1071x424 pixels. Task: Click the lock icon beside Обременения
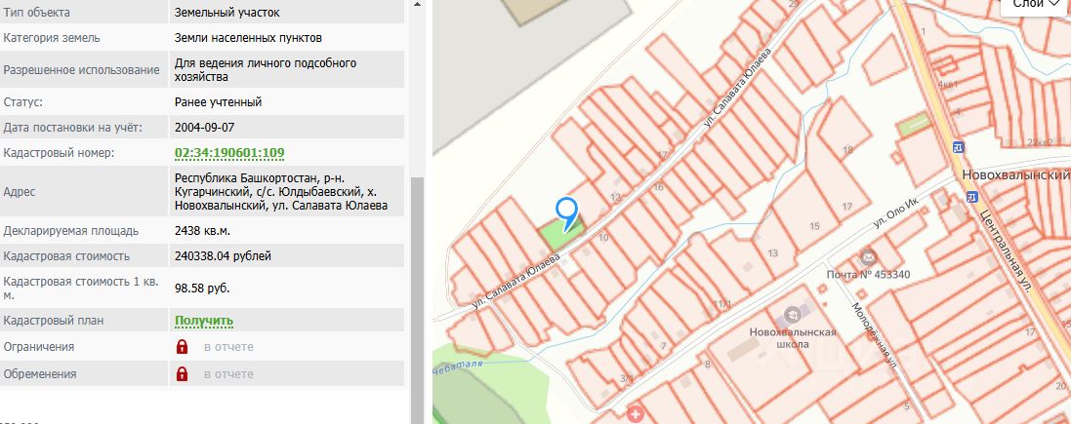tap(182, 373)
